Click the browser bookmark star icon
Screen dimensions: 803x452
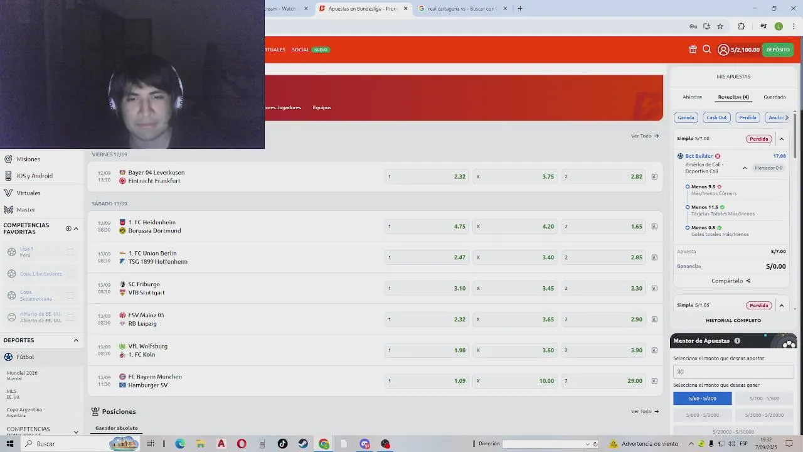pyautogui.click(x=720, y=26)
